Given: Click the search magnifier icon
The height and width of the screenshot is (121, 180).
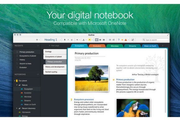Looking at the screenshot, I should (x=144, y=40).
